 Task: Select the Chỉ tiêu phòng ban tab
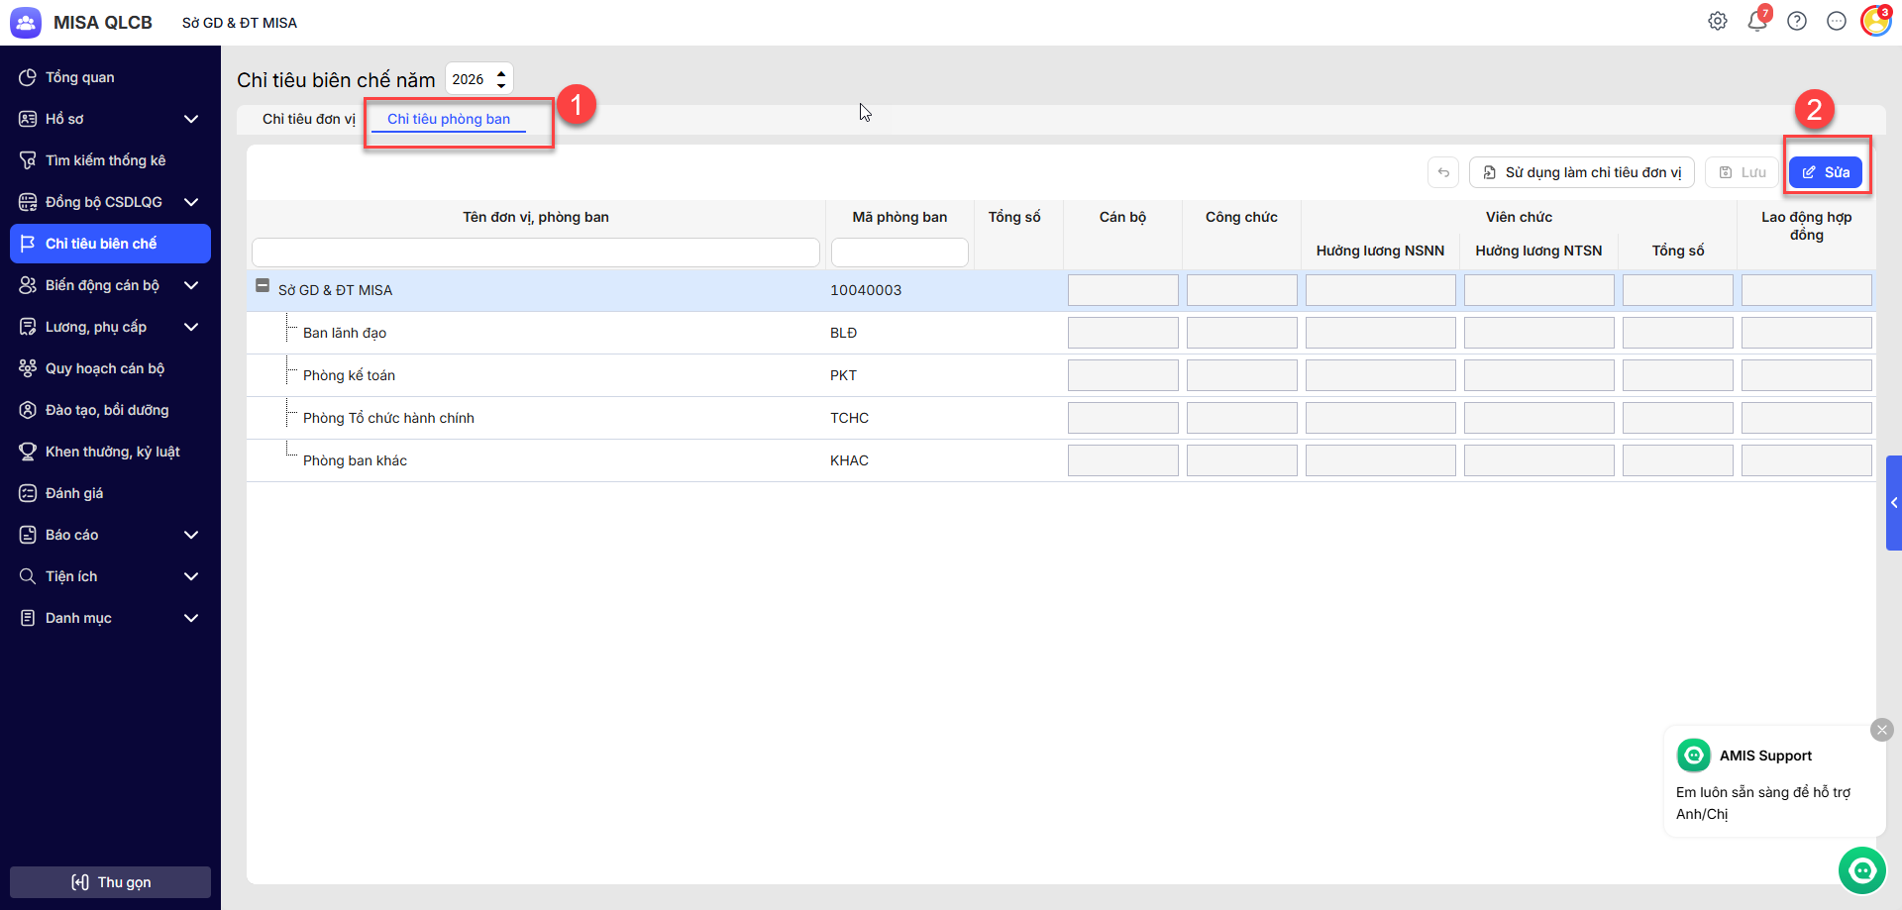(x=449, y=119)
